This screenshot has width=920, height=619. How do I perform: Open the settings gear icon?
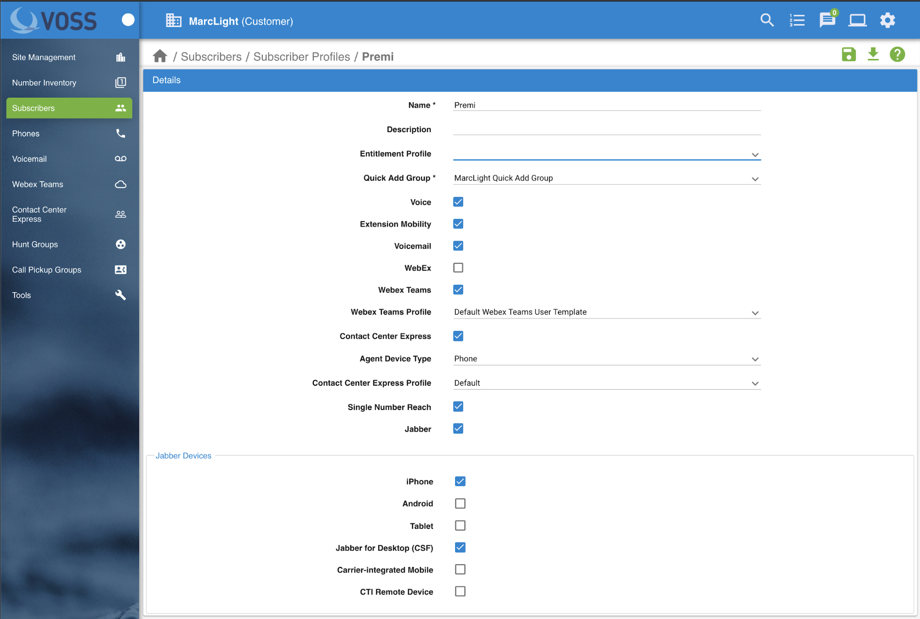[888, 20]
